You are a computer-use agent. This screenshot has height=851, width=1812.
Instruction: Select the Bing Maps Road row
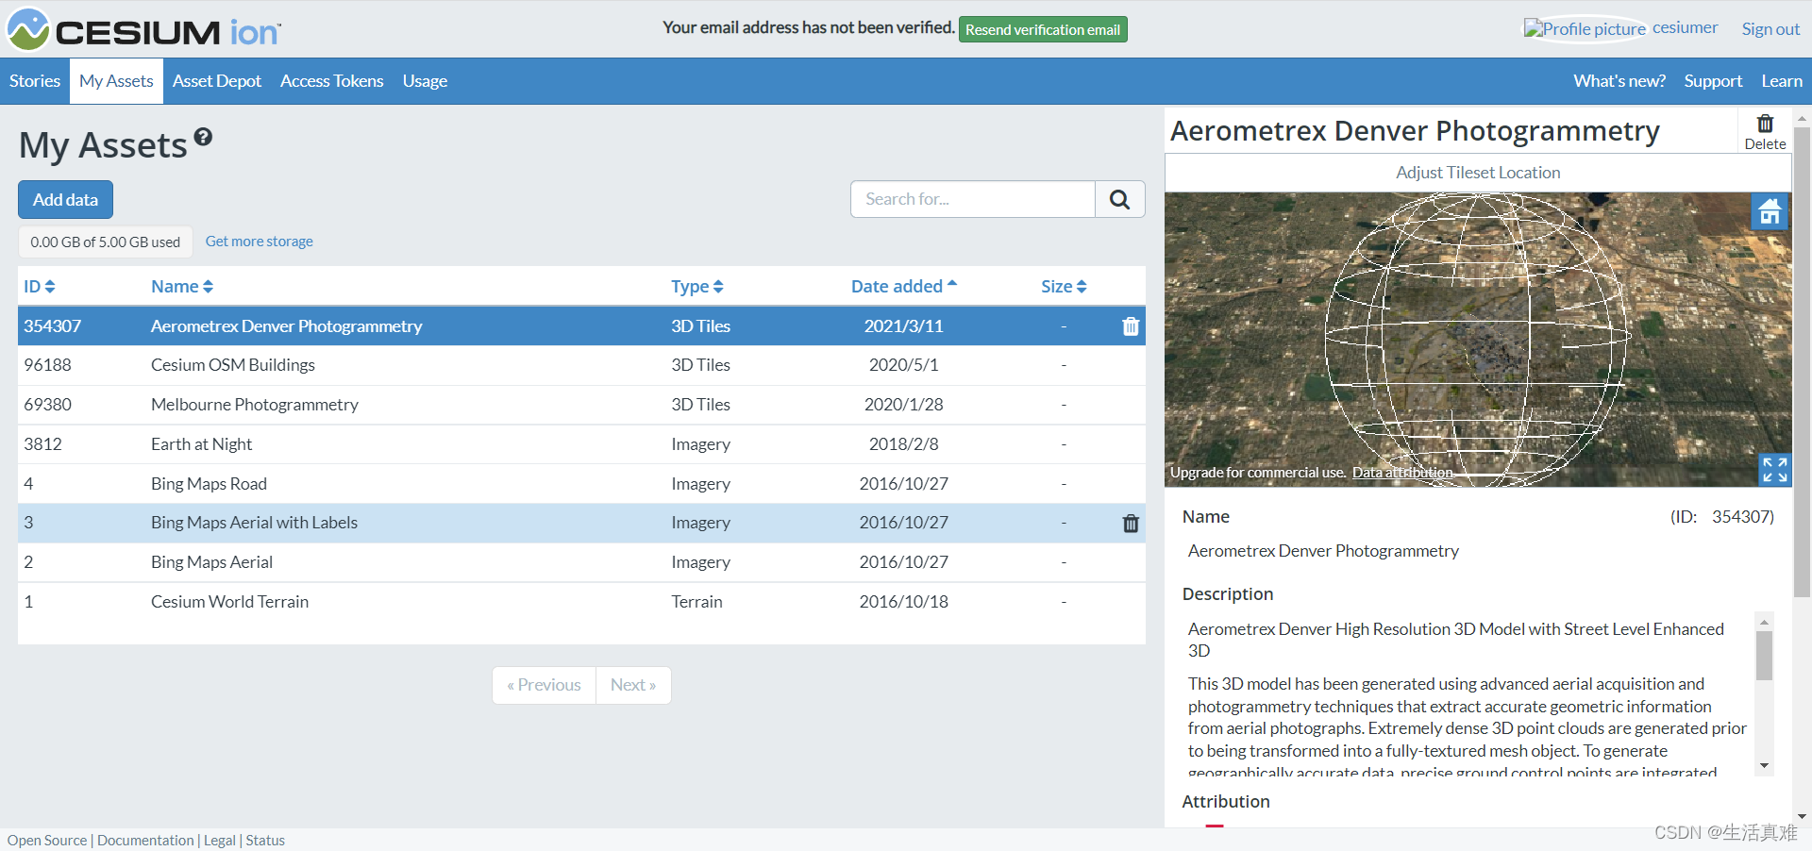pos(581,484)
